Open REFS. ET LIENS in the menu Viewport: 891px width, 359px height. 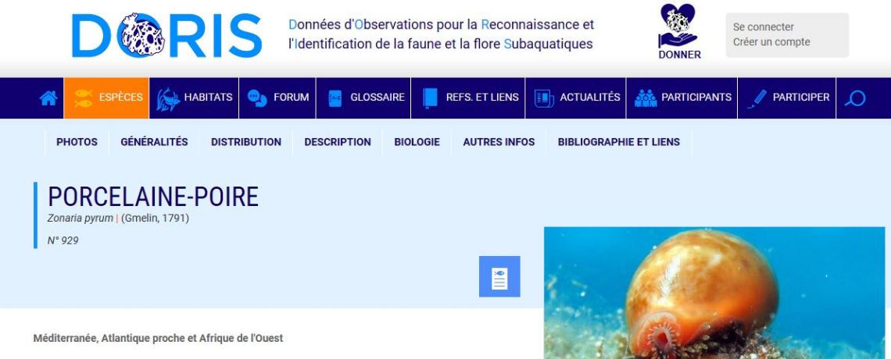pyautogui.click(x=468, y=98)
